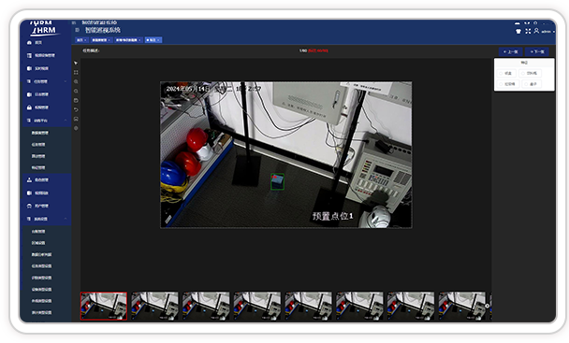Click the zoom in magnifier tool
The height and width of the screenshot is (343, 569).
coord(76,81)
